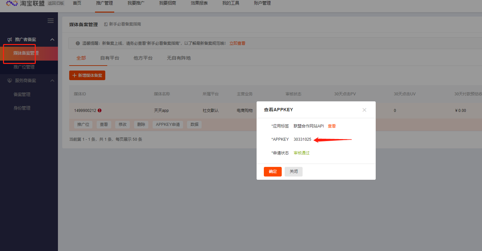Click the red warning icon beside 1499900212
This screenshot has height=251, width=482.
[x=100, y=111]
